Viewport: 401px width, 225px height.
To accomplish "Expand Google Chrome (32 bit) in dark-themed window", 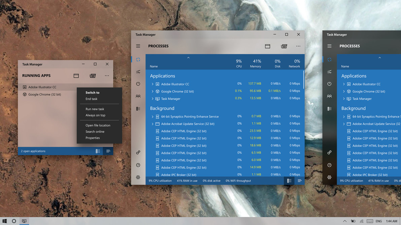I will click(x=344, y=91).
